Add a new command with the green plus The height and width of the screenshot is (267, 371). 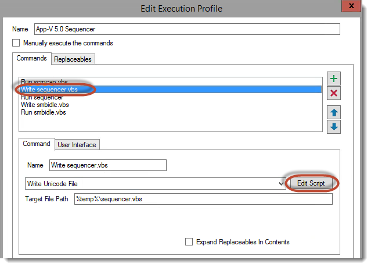pos(334,79)
